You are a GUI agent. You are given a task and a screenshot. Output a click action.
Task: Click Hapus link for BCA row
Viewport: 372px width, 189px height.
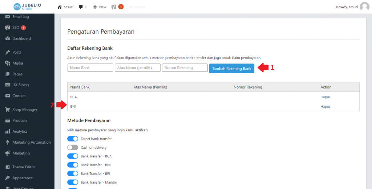click(x=325, y=97)
